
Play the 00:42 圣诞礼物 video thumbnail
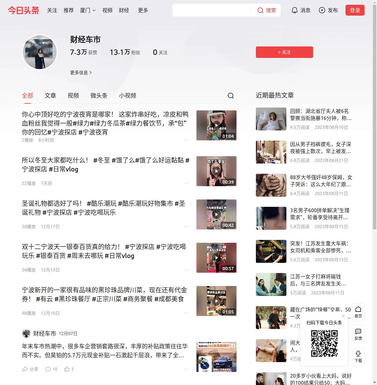(x=216, y=214)
